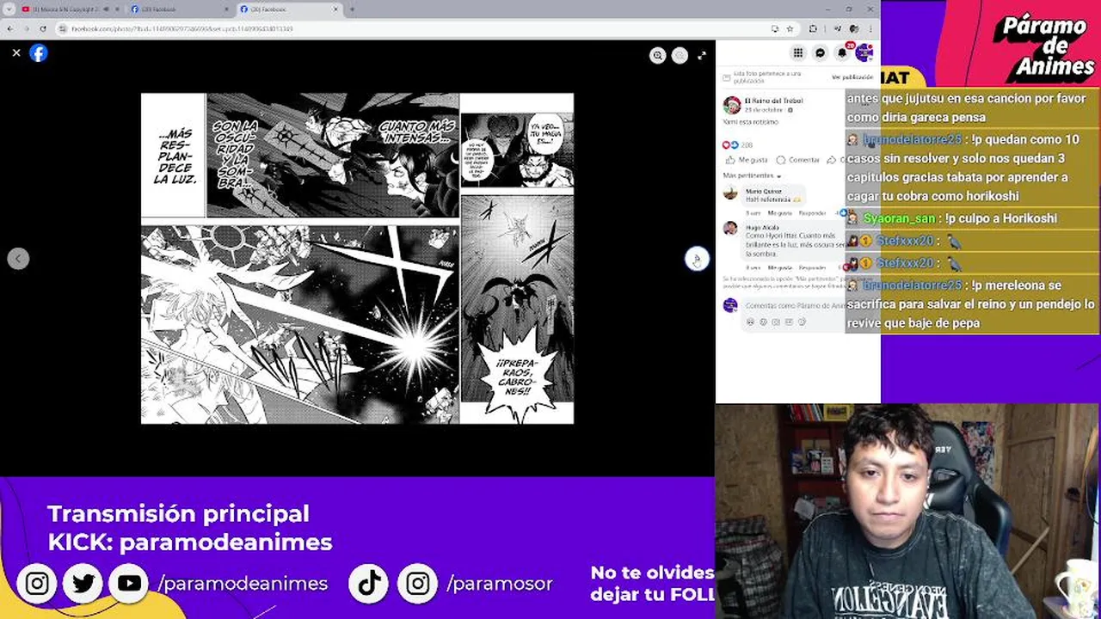
Task: Like Hugo Alcalá's comment
Action: [780, 267]
